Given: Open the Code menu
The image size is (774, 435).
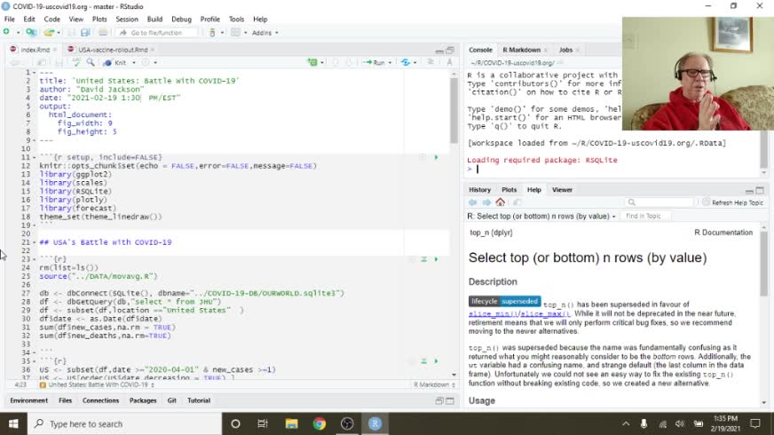Looking at the screenshot, I should pos(51,20).
